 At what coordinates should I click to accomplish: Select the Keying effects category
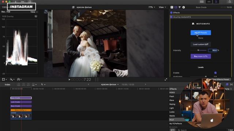[172, 104]
